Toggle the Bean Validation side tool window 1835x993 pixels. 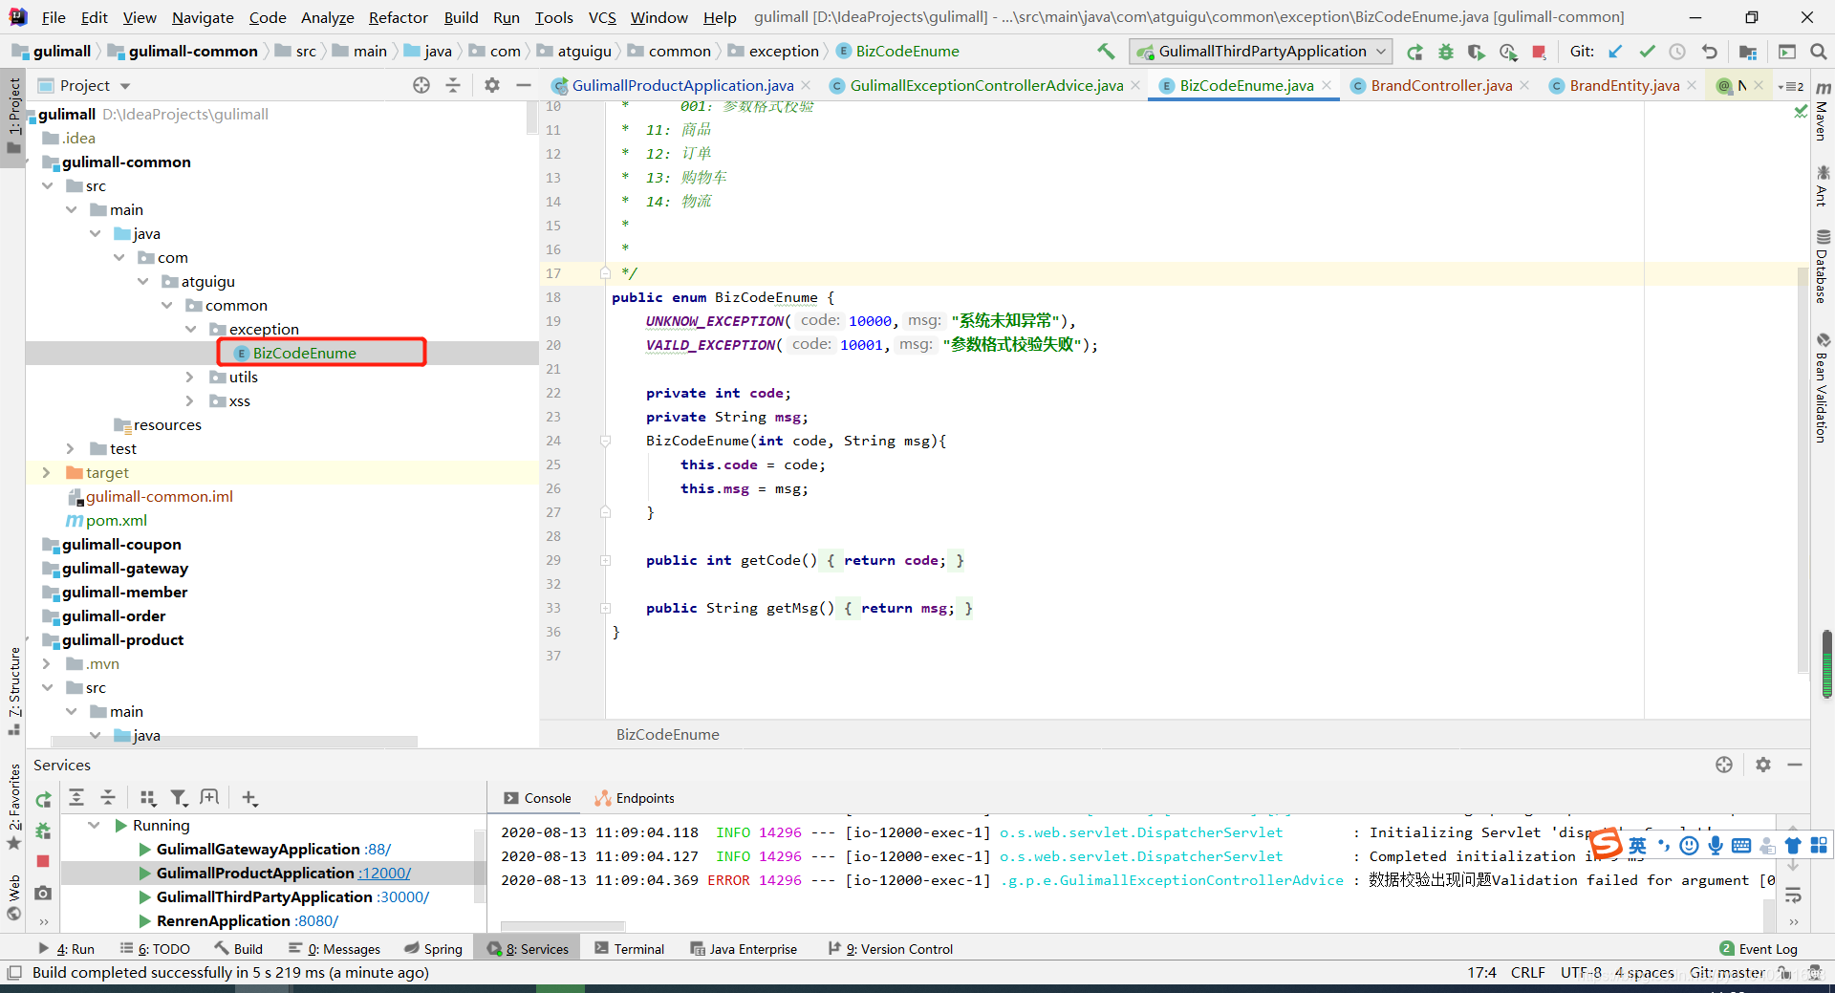1823,387
